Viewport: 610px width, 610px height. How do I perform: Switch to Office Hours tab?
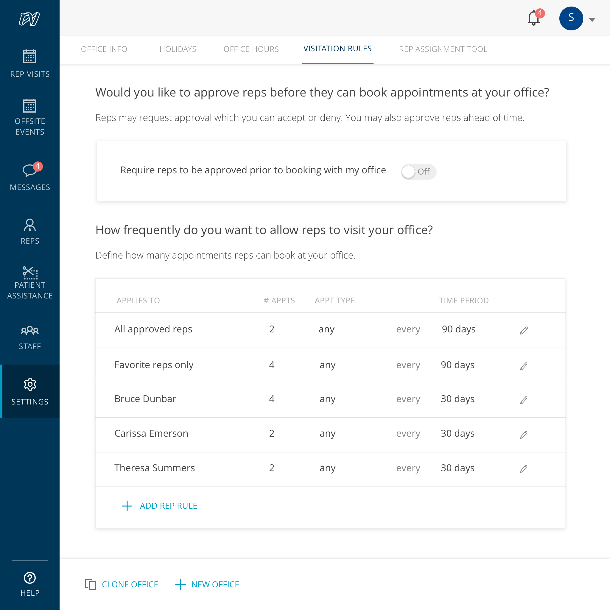(x=251, y=49)
